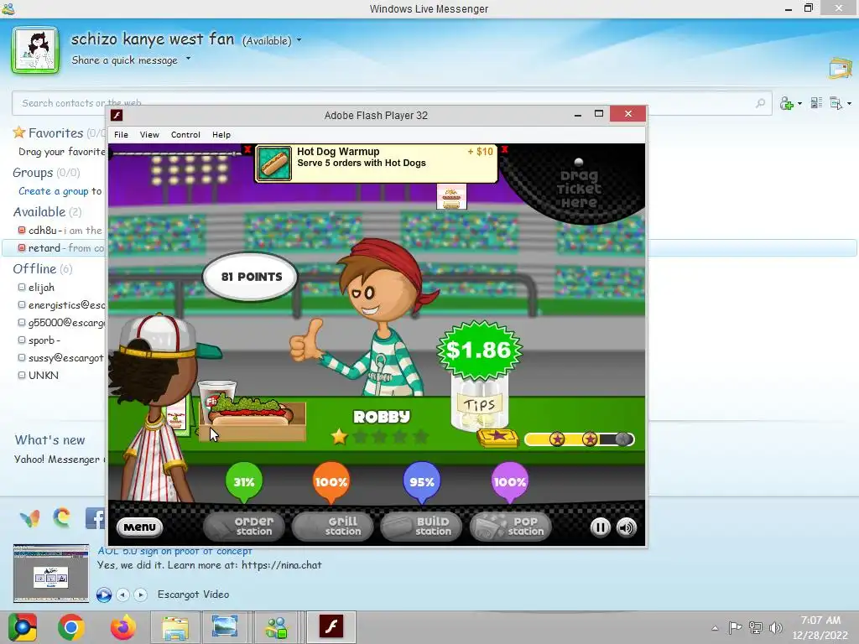Launch Firefox from the taskbar
The image size is (859, 644).
pyautogui.click(x=122, y=627)
